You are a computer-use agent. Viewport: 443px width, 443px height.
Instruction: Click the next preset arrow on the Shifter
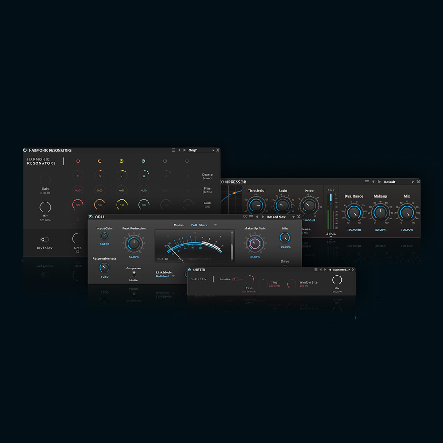(x=325, y=269)
